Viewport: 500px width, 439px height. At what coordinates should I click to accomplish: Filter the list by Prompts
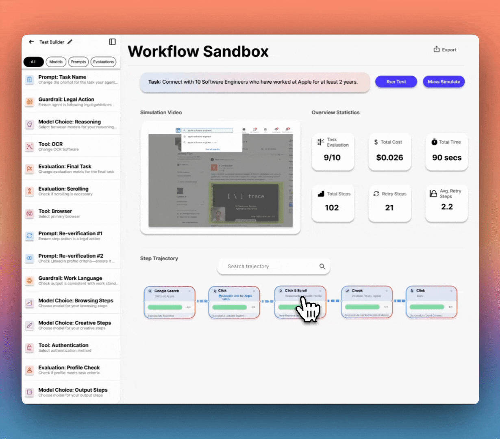click(x=78, y=62)
